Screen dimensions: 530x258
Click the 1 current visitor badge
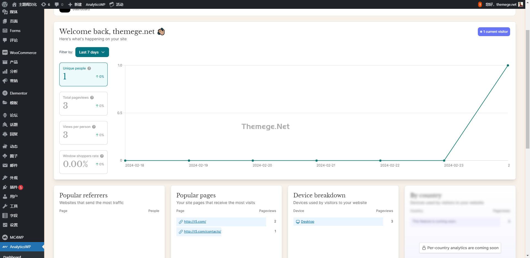[494, 32]
